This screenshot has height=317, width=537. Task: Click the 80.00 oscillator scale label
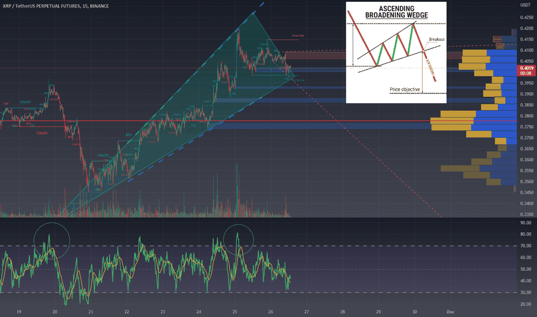(x=525, y=235)
